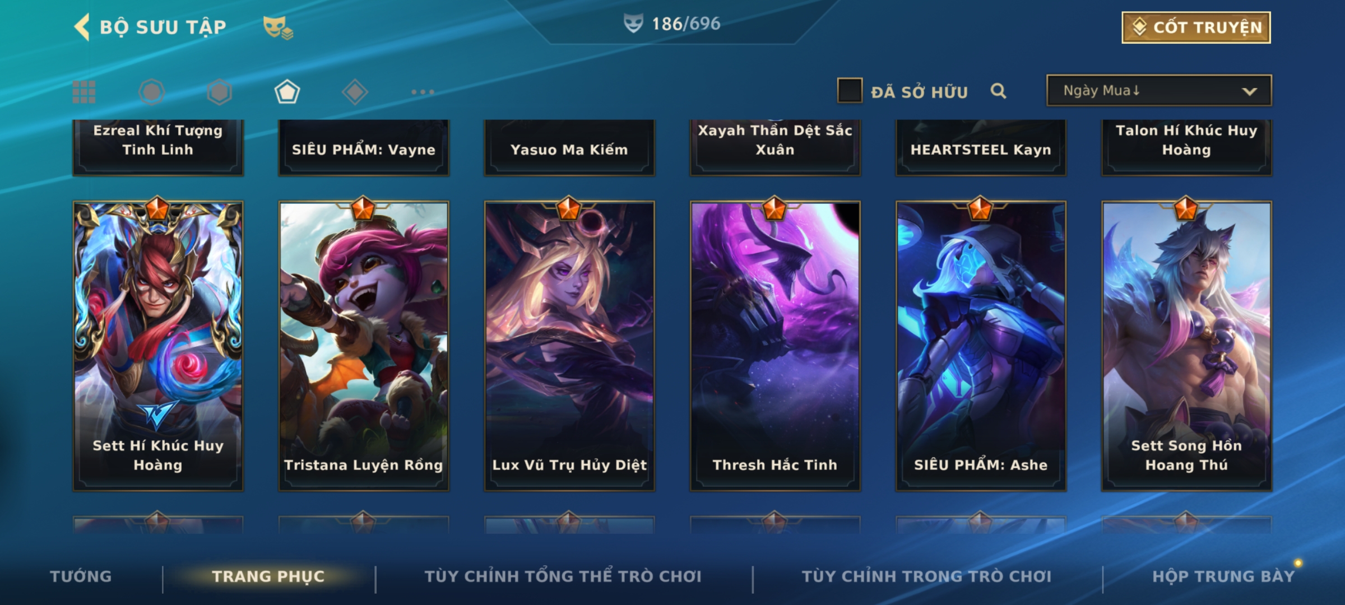The image size is (1345, 605).
Task: Select the pentagon rarity filter icon
Action: coord(287,92)
